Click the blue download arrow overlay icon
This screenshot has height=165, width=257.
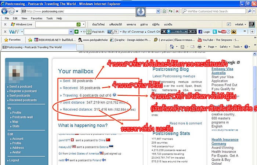[x=141, y=12]
